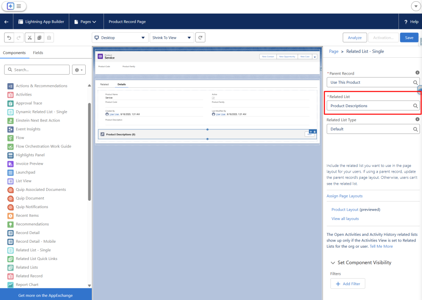Screen dimensions: 422x300
Task: Click the cut scissors icon
Action: 30,38
